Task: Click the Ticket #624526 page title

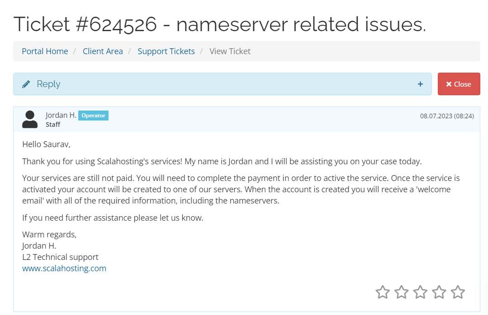Action: [219, 24]
